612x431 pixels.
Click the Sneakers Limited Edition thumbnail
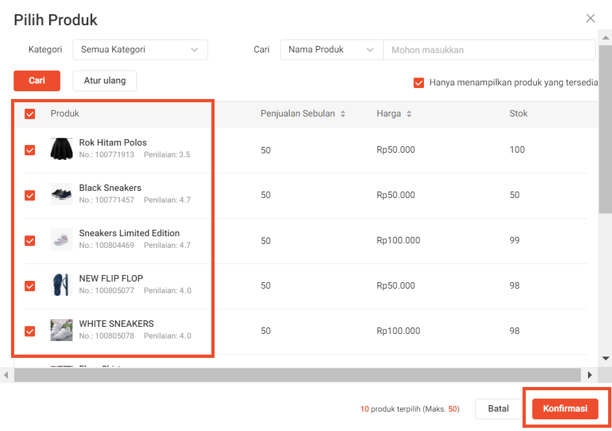coord(62,239)
